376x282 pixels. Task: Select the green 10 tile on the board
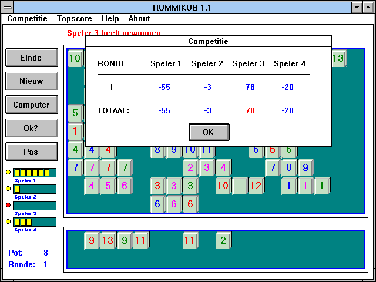point(76,58)
